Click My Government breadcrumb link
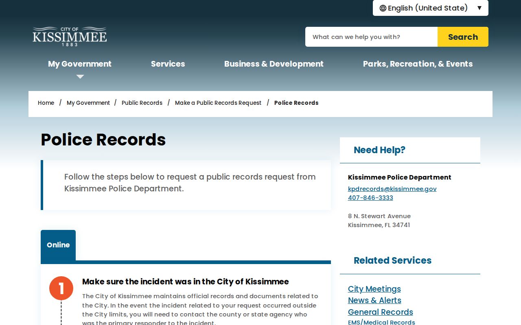Viewport: 521px width, 325px height. (88, 103)
